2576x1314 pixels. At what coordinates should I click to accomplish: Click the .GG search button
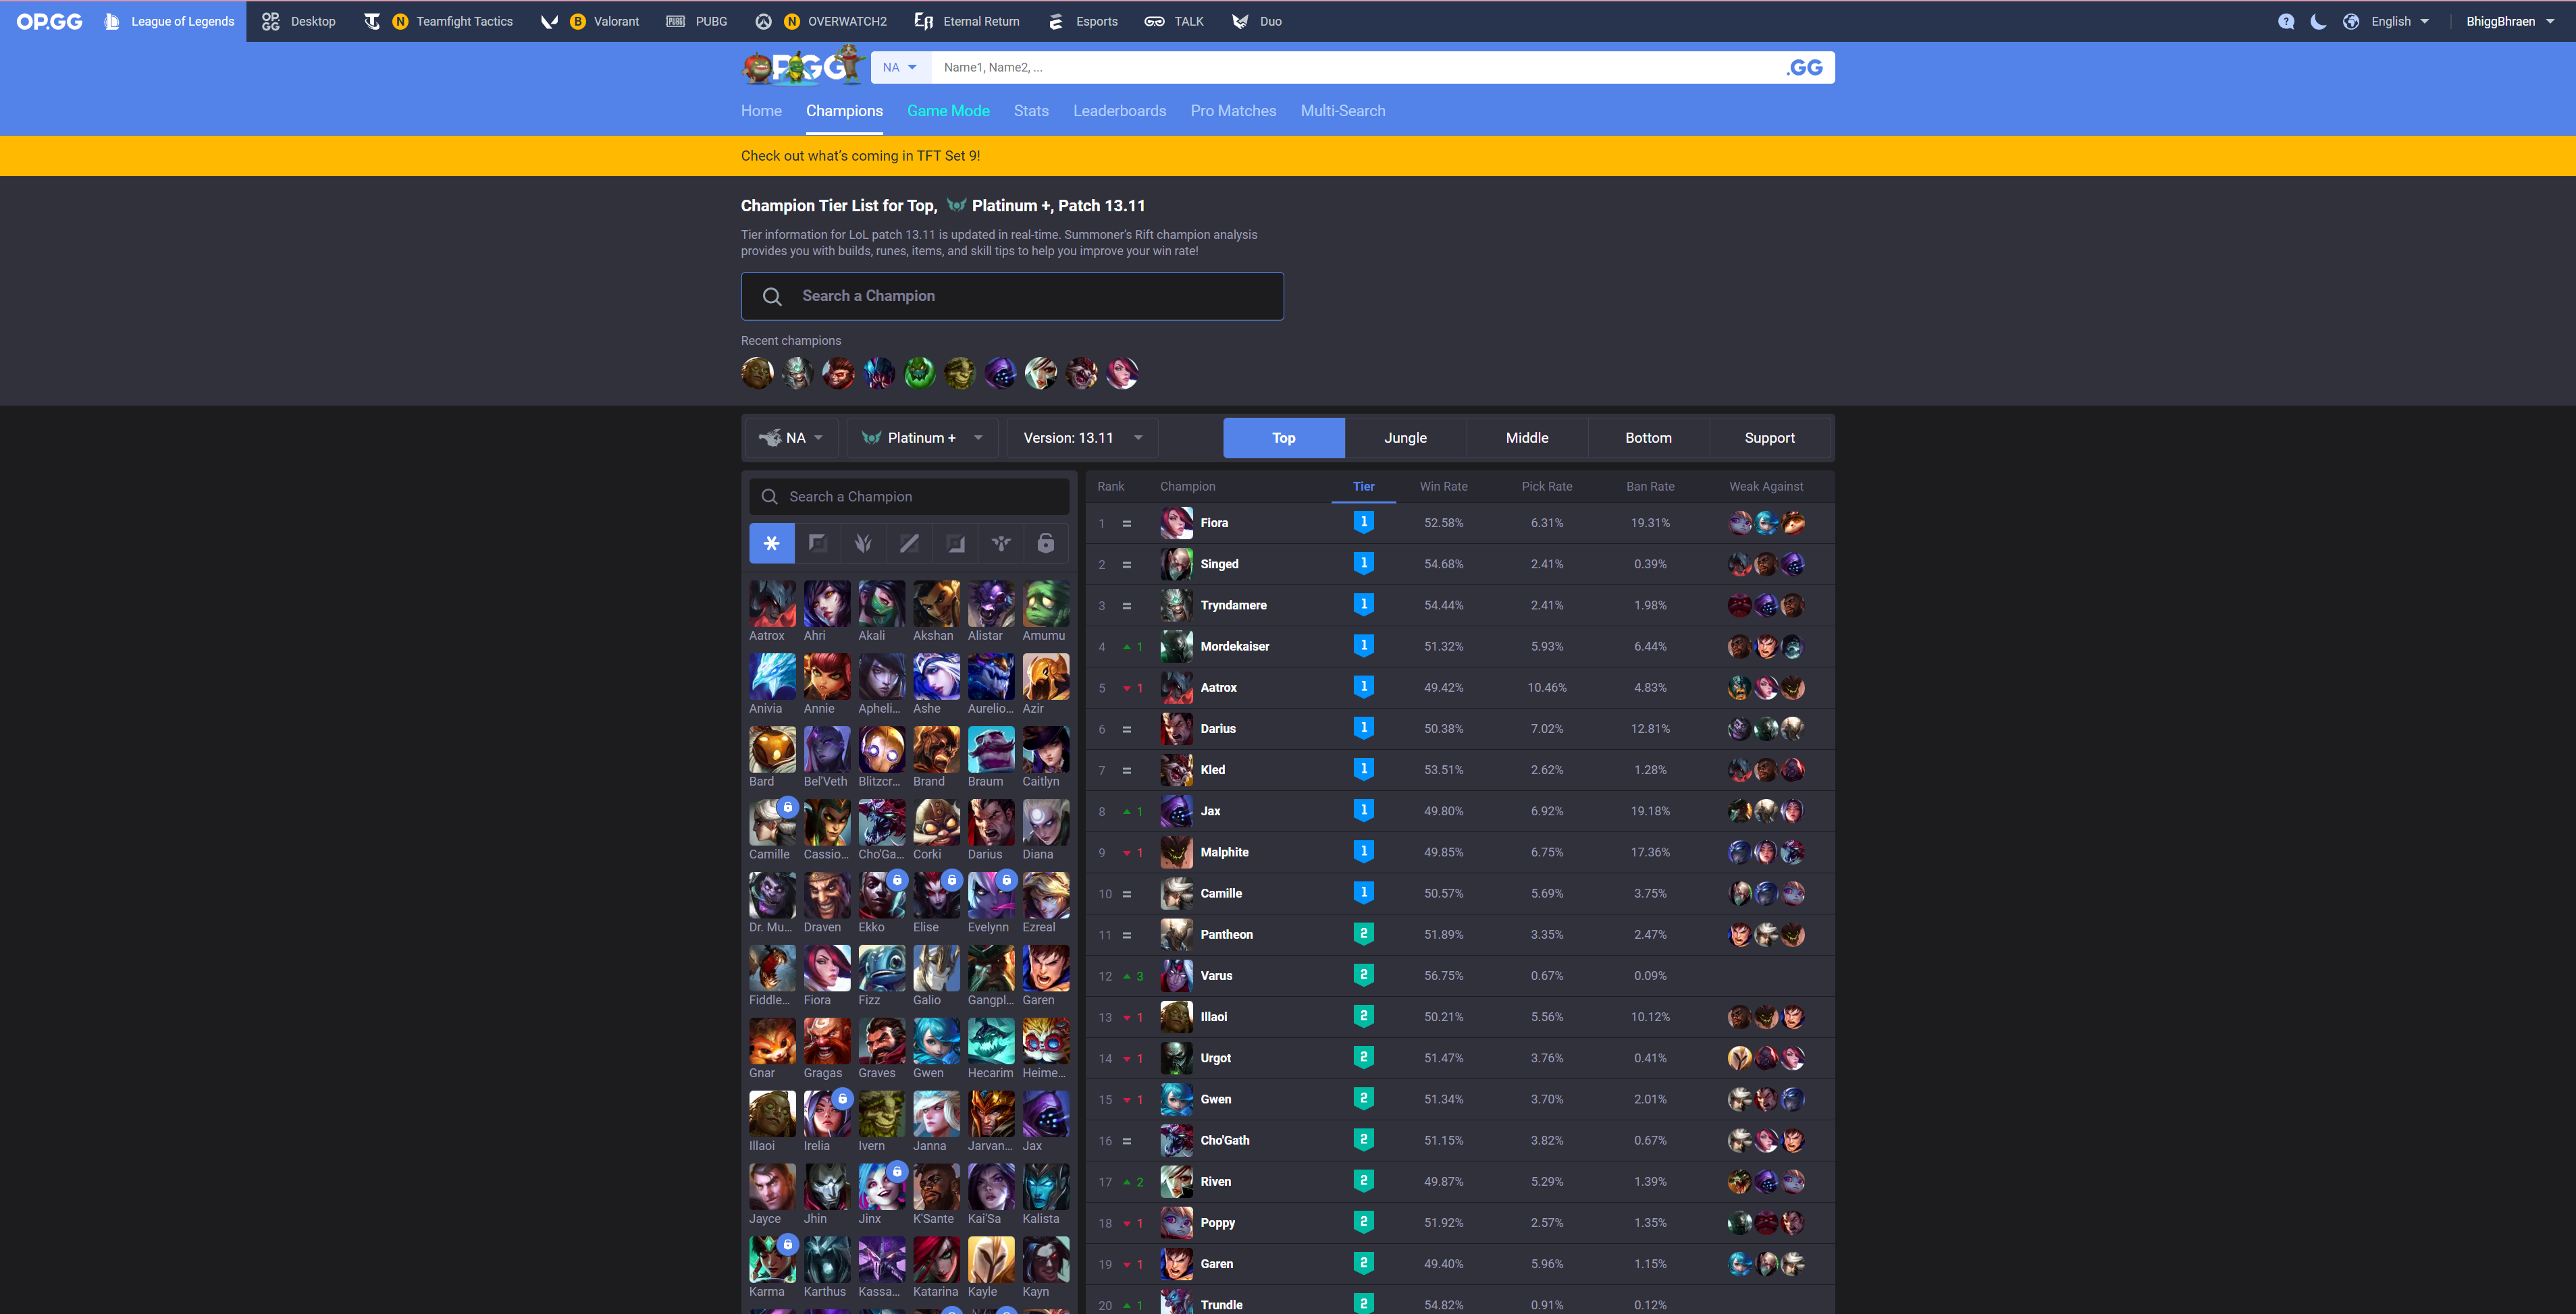pos(1805,67)
